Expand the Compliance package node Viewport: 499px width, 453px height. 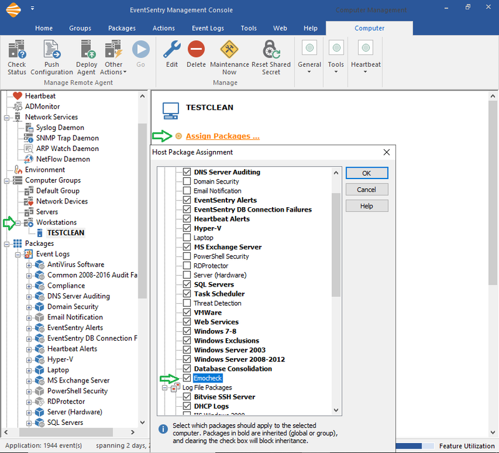(29, 286)
